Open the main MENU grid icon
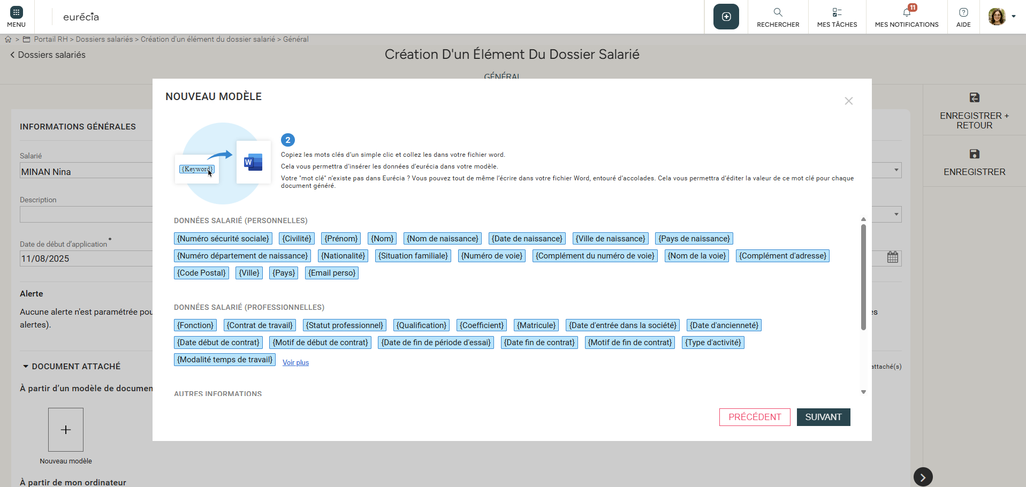 coord(16,13)
